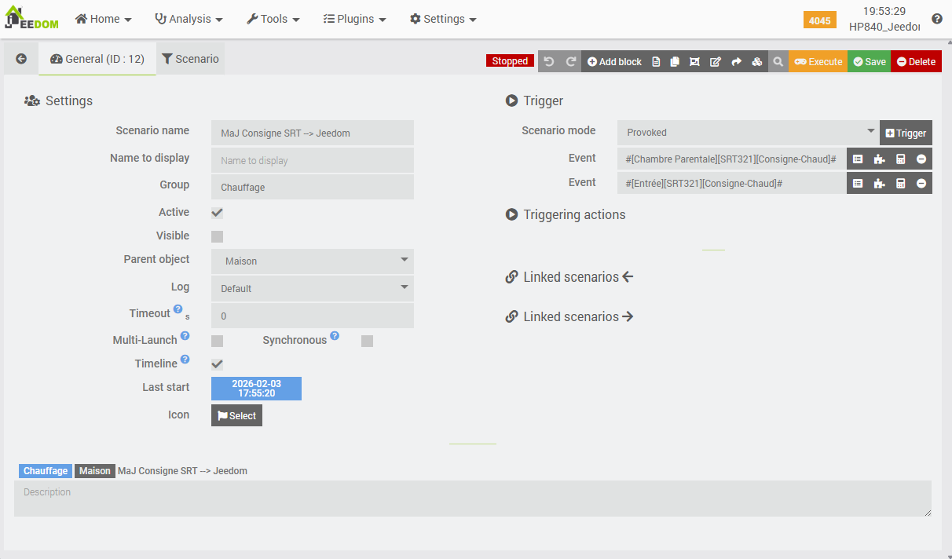
Task: Click the undo arrow in the scenario toolbar
Action: pyautogui.click(x=549, y=61)
